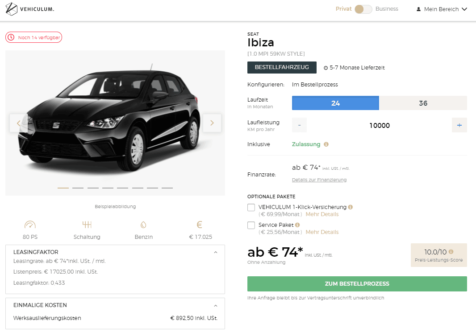This screenshot has width=476, height=336.
Task: Open the Mein Bereich dropdown
Action: click(442, 9)
